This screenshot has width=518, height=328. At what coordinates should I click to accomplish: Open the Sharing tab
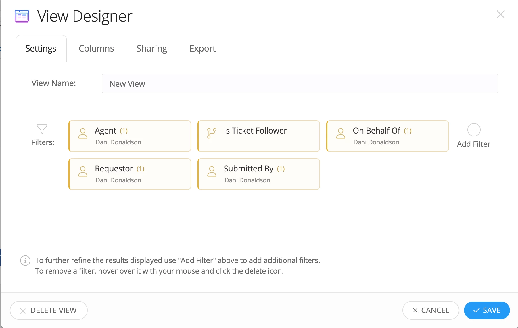[152, 48]
